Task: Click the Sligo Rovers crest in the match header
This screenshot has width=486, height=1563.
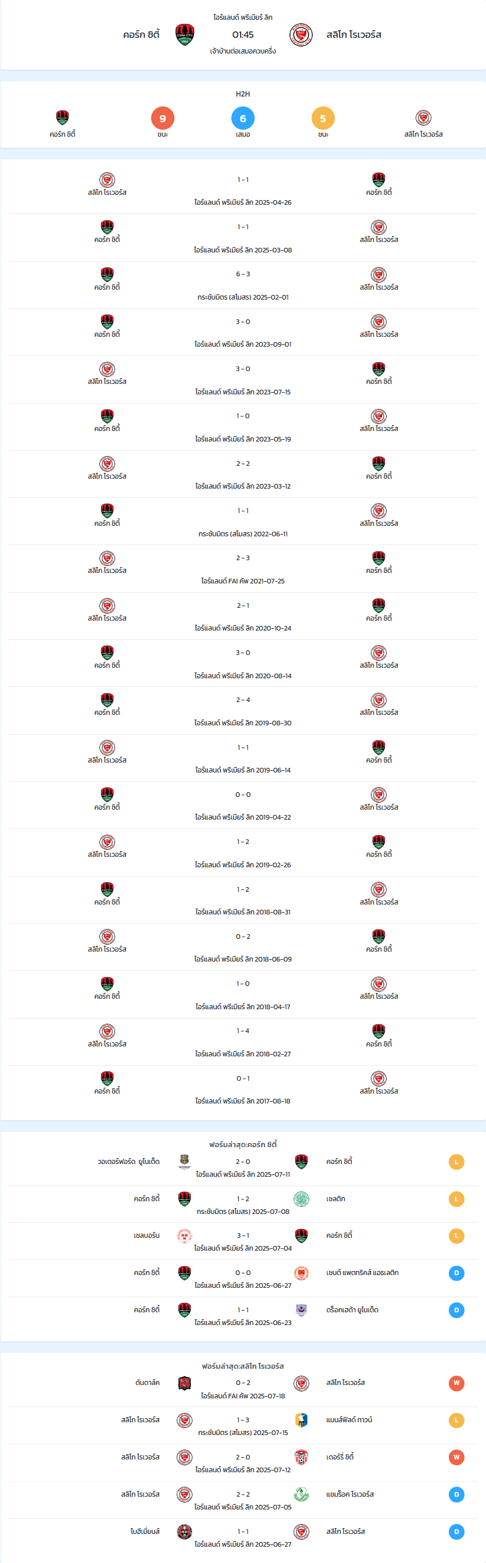Action: (x=301, y=35)
